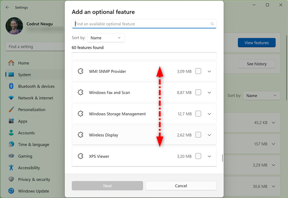Expand Wireless Display details chevron
Screen dimensions: 288x198
click(x=209, y=135)
